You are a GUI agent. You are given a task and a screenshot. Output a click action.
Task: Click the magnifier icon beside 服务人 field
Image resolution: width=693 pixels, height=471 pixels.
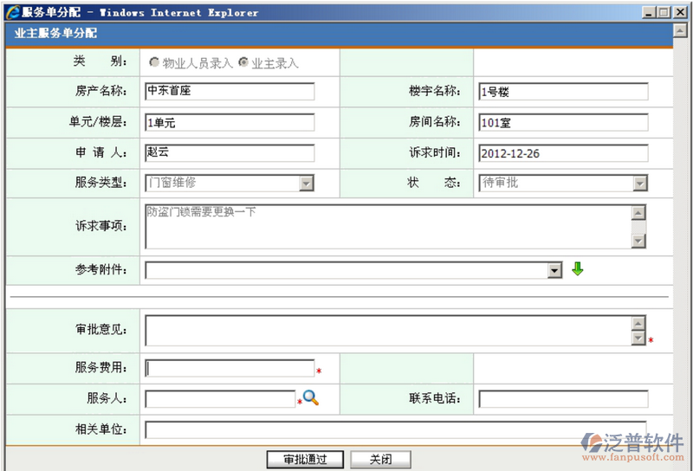pyautogui.click(x=311, y=398)
